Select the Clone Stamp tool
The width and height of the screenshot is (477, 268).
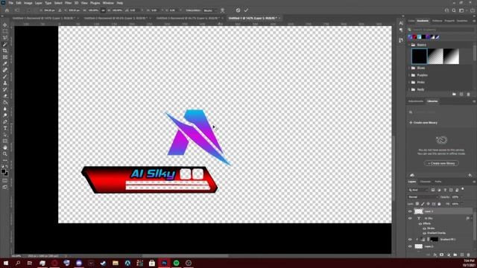tap(5, 83)
